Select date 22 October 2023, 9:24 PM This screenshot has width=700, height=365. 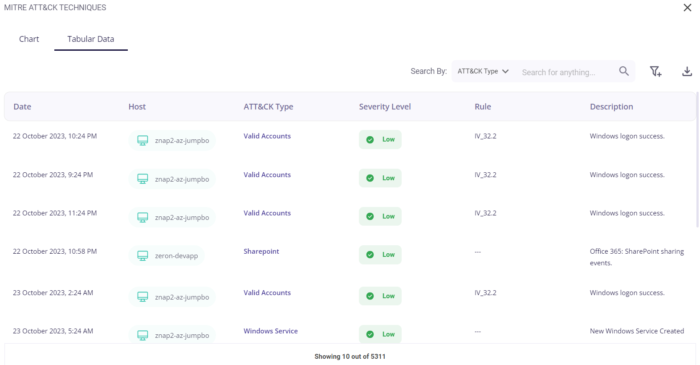click(53, 175)
